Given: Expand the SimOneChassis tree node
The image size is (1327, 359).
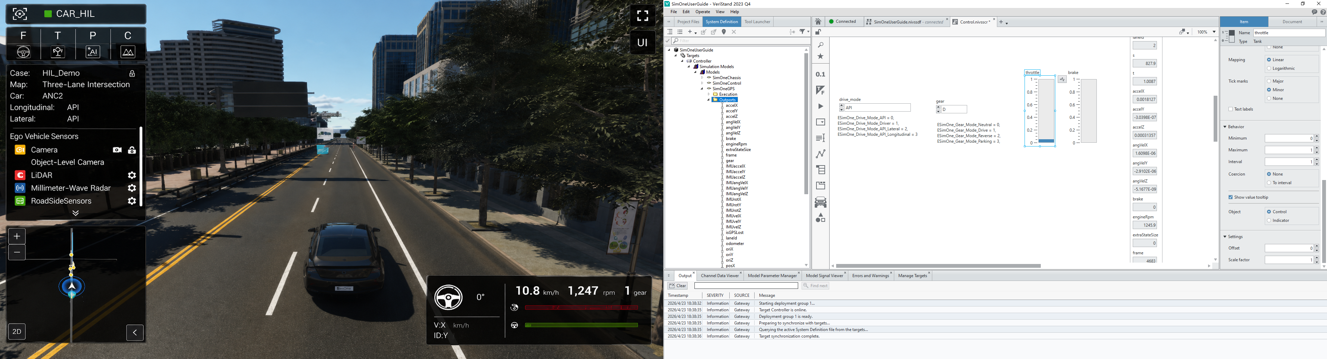Looking at the screenshot, I should tap(702, 78).
